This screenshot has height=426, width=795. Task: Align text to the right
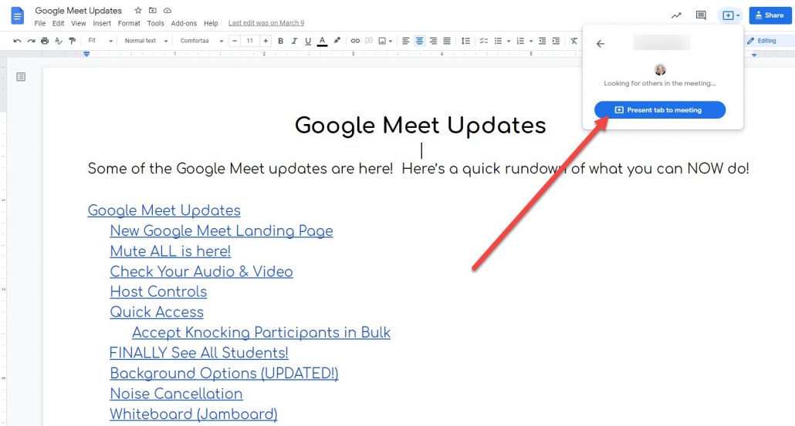tap(433, 41)
